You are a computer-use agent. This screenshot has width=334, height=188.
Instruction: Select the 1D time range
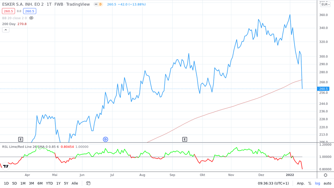(6, 183)
